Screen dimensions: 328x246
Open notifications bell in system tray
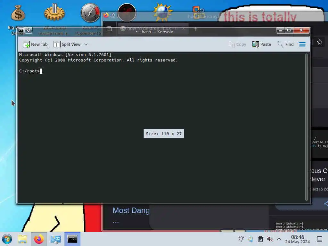(x=241, y=239)
